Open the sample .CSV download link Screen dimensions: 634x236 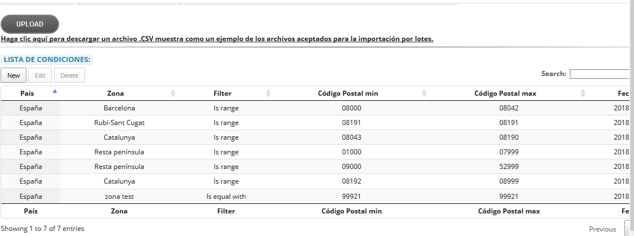click(x=217, y=39)
